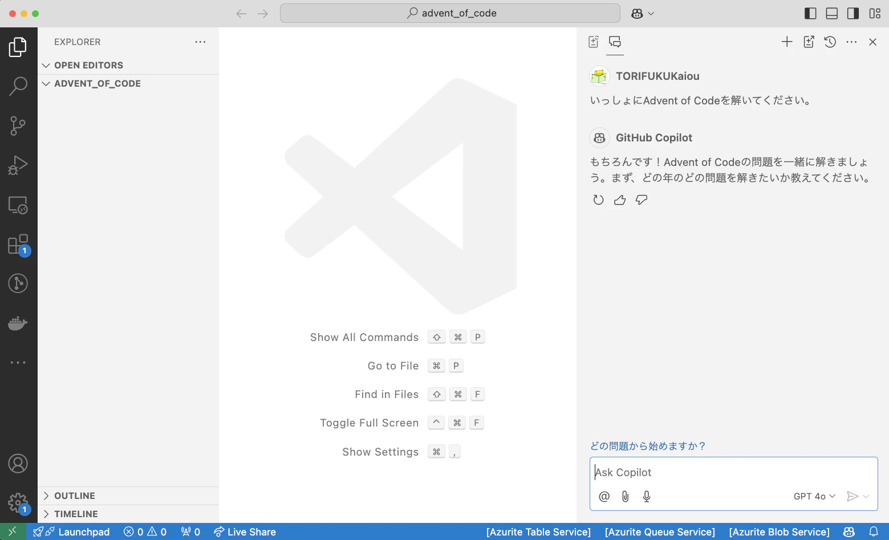Image resolution: width=889 pixels, height=540 pixels.
Task: Open the Explorer view in activity bar
Action: coord(18,47)
